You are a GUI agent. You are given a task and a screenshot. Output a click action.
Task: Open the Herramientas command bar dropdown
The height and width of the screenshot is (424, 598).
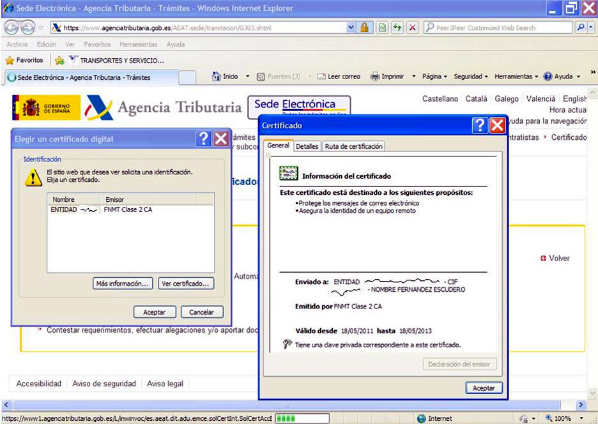pyautogui.click(x=516, y=76)
